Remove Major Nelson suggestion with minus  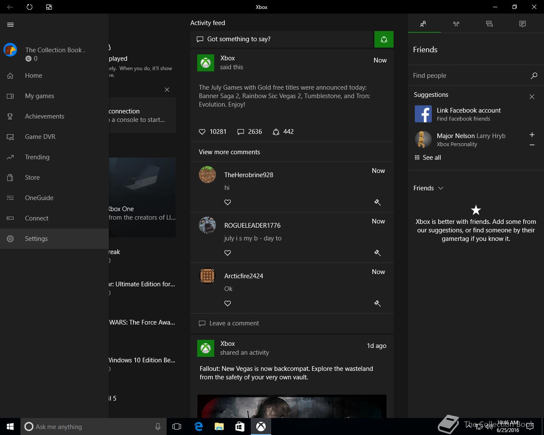(532, 145)
